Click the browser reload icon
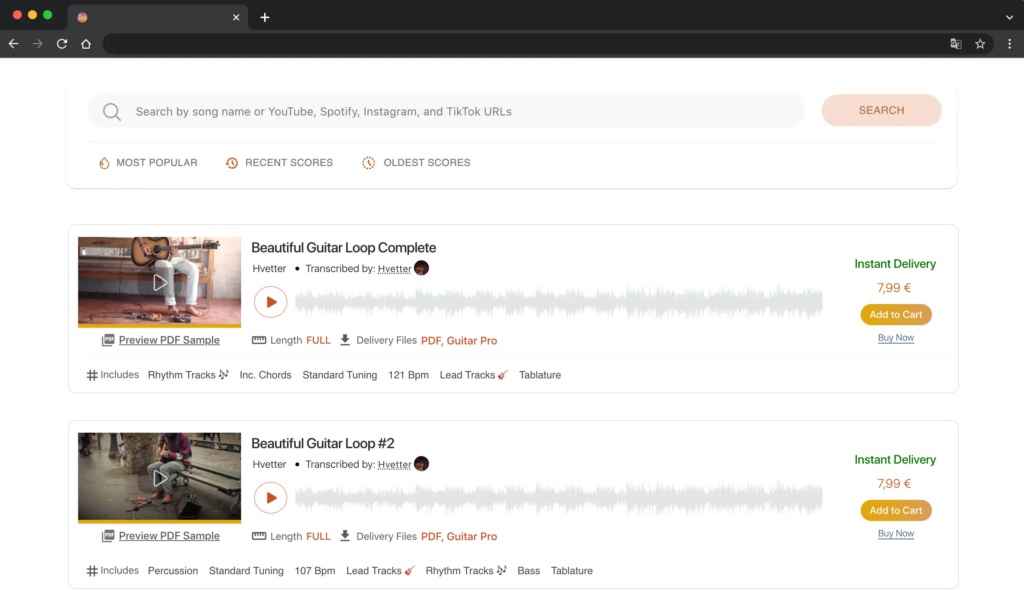This screenshot has height=590, width=1024. [x=62, y=44]
